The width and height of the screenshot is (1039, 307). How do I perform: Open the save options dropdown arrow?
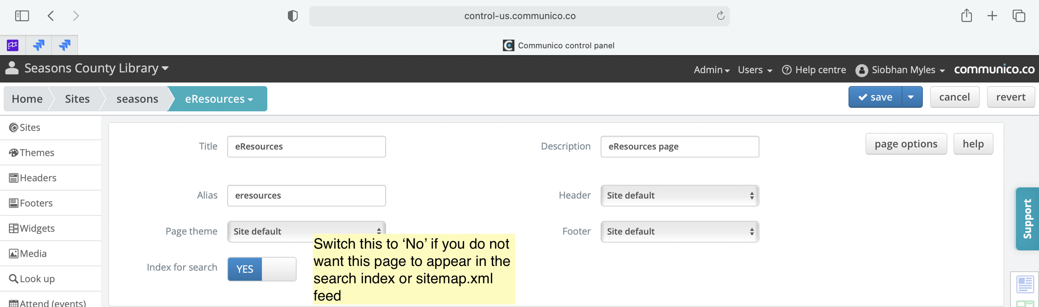[x=912, y=97]
